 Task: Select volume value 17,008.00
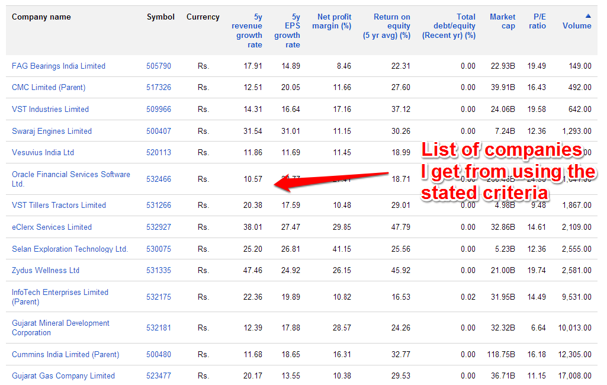575,376
